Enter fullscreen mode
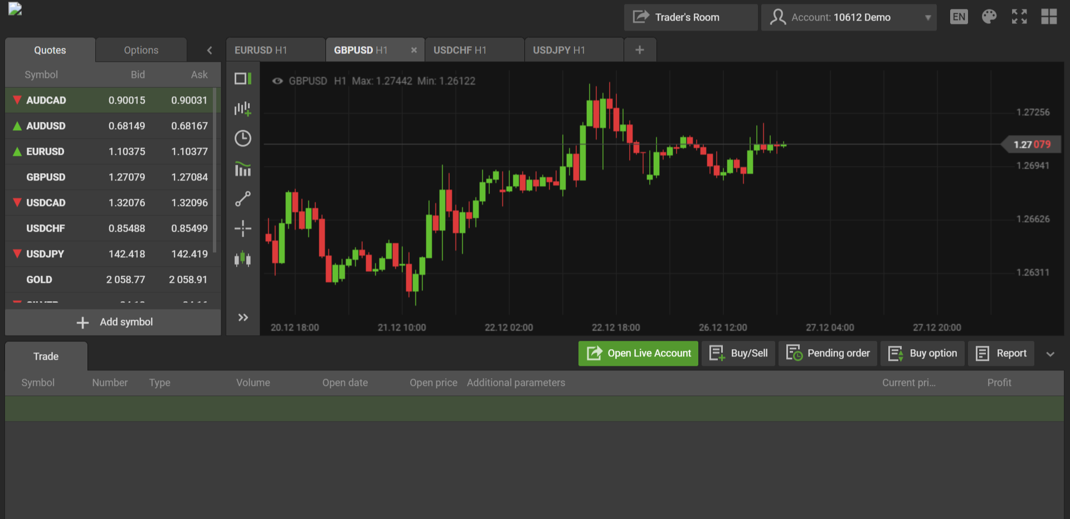This screenshot has width=1070, height=519. point(1019,17)
